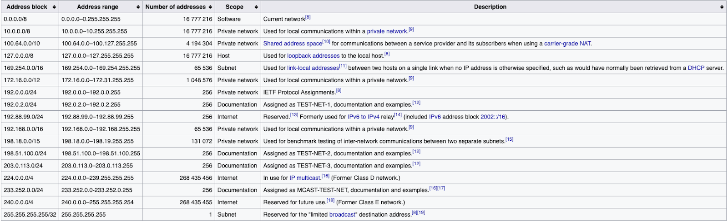Open the 2002::/16 address block link
Viewport: 728px width, 222px height.
[x=493, y=117]
